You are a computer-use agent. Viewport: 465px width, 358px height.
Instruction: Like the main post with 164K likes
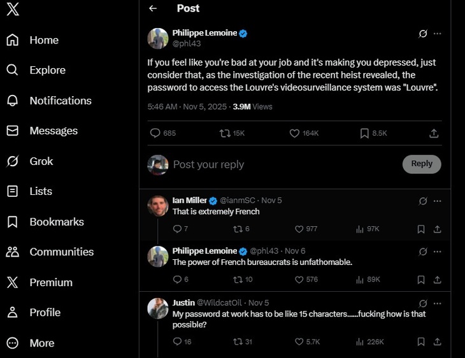(294, 133)
